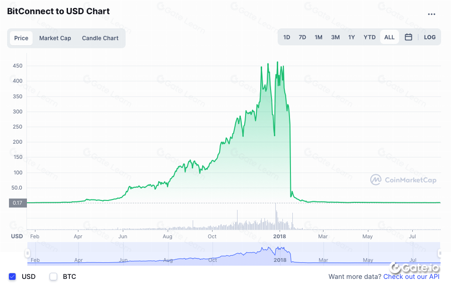Select the Price tab

[21, 38]
